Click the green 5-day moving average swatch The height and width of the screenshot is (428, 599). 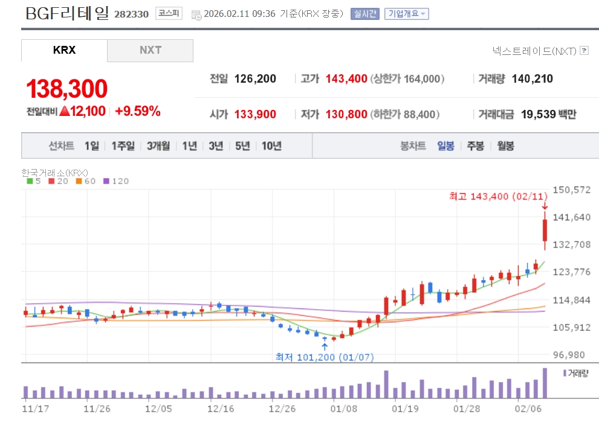pos(30,181)
